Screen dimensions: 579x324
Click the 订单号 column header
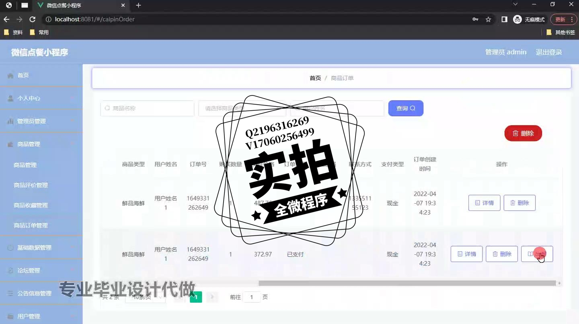coord(198,164)
